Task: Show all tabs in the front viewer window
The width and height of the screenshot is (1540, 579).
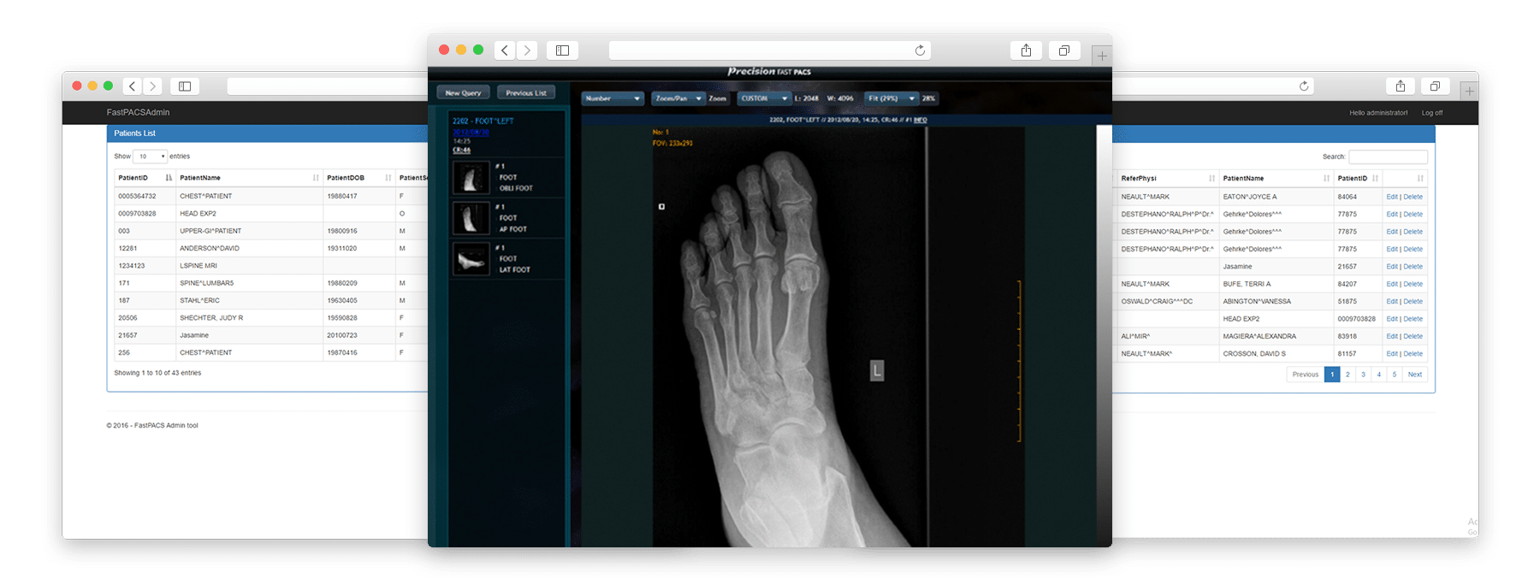Action: 1064,50
